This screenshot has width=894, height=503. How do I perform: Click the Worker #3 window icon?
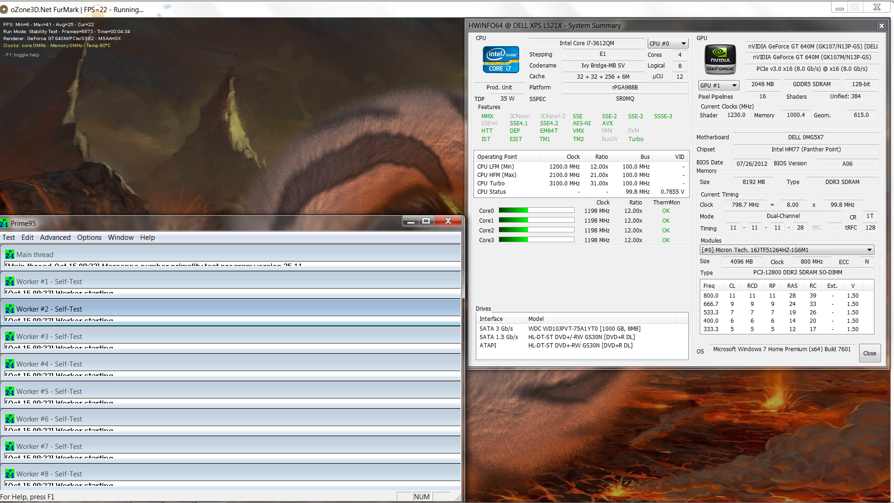(x=10, y=336)
